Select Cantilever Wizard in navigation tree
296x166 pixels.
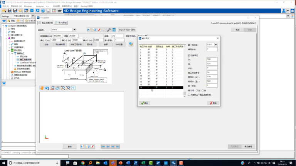28,63
